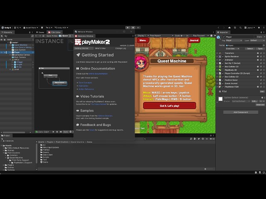Click the Unity step frame button
This screenshot has width=266, height=199.
138,28
